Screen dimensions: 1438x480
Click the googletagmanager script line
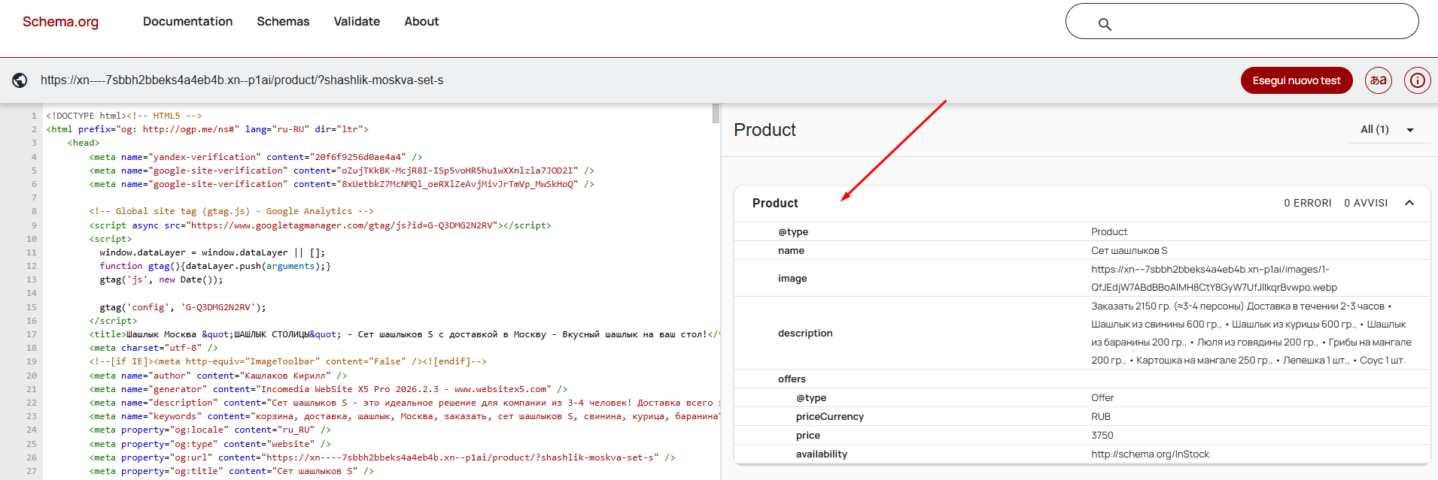click(320, 225)
